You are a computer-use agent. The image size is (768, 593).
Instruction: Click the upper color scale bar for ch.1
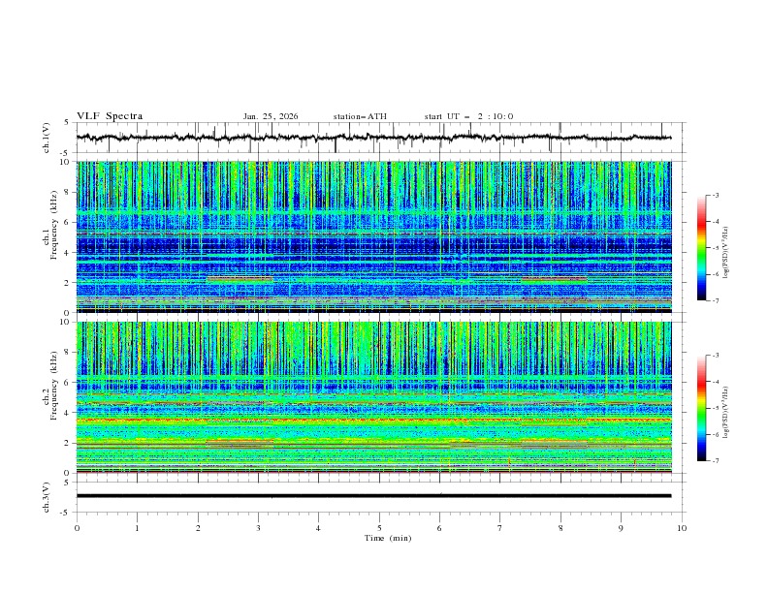pyautogui.click(x=701, y=248)
